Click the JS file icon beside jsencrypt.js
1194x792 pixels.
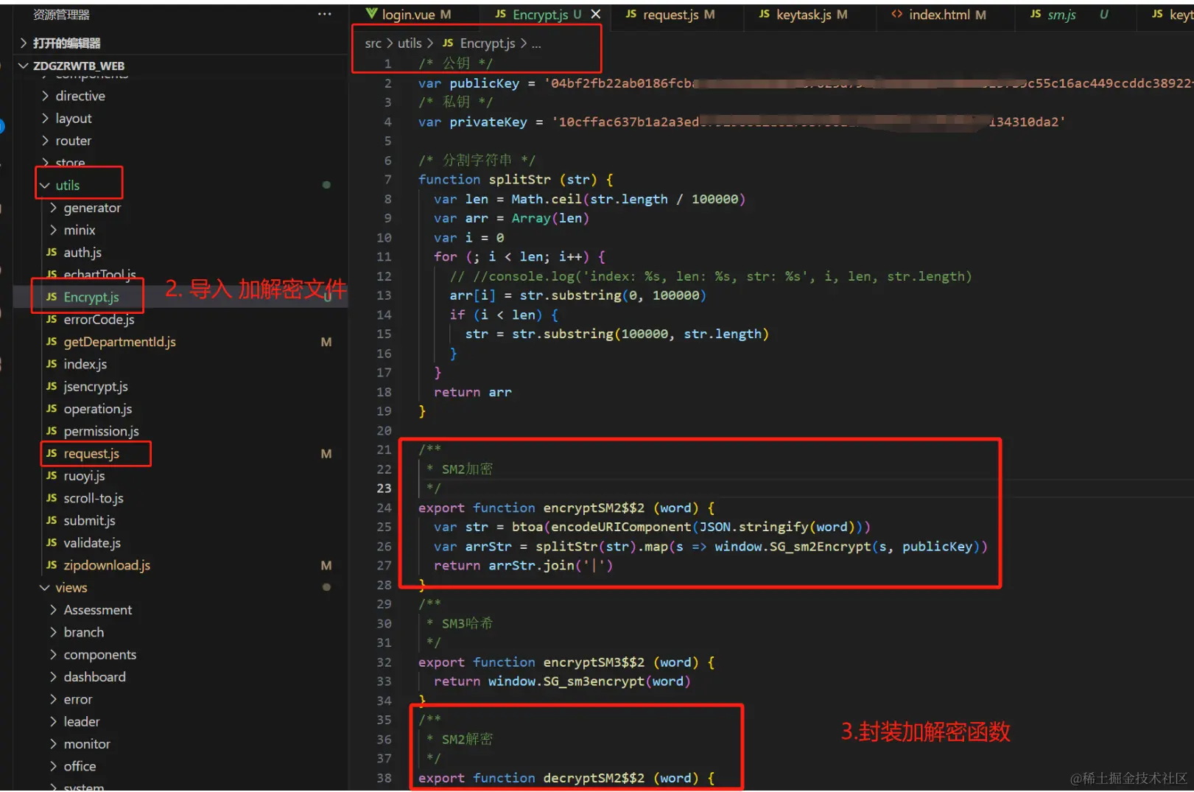pyautogui.click(x=52, y=387)
